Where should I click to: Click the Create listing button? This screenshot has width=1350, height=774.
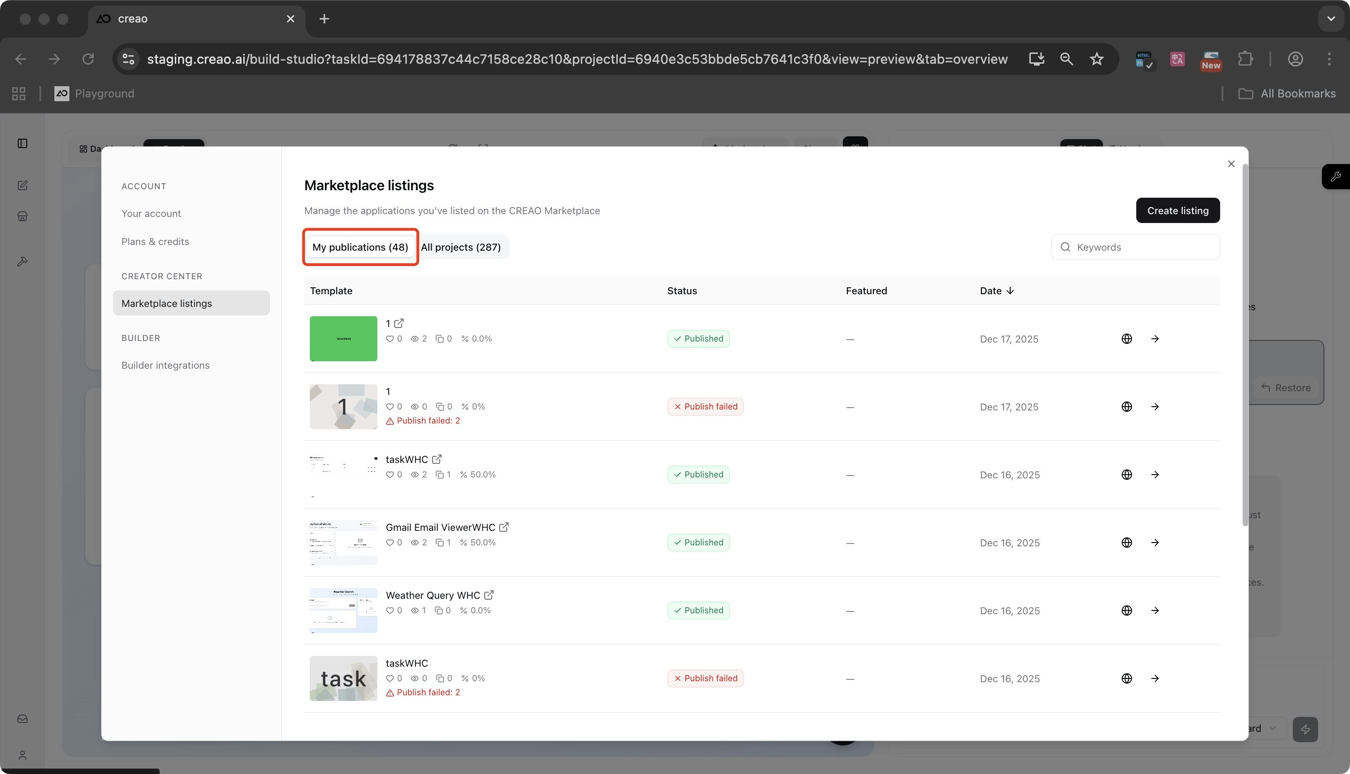(x=1177, y=210)
